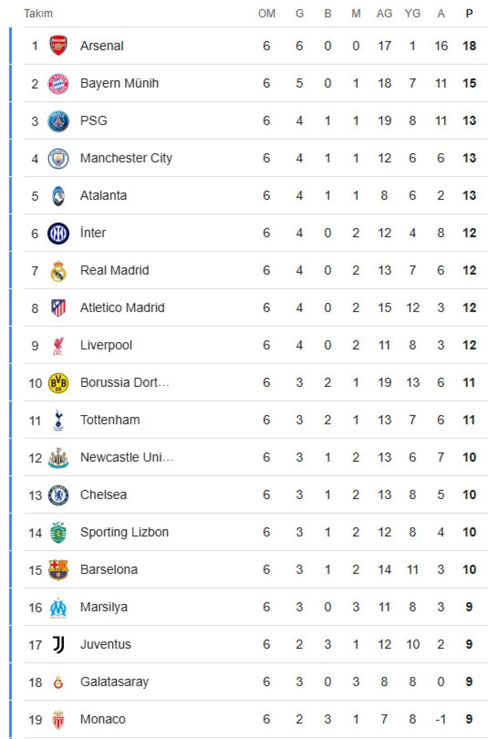Select the Takım column header
The width and height of the screenshot is (488, 739).
pos(38,13)
